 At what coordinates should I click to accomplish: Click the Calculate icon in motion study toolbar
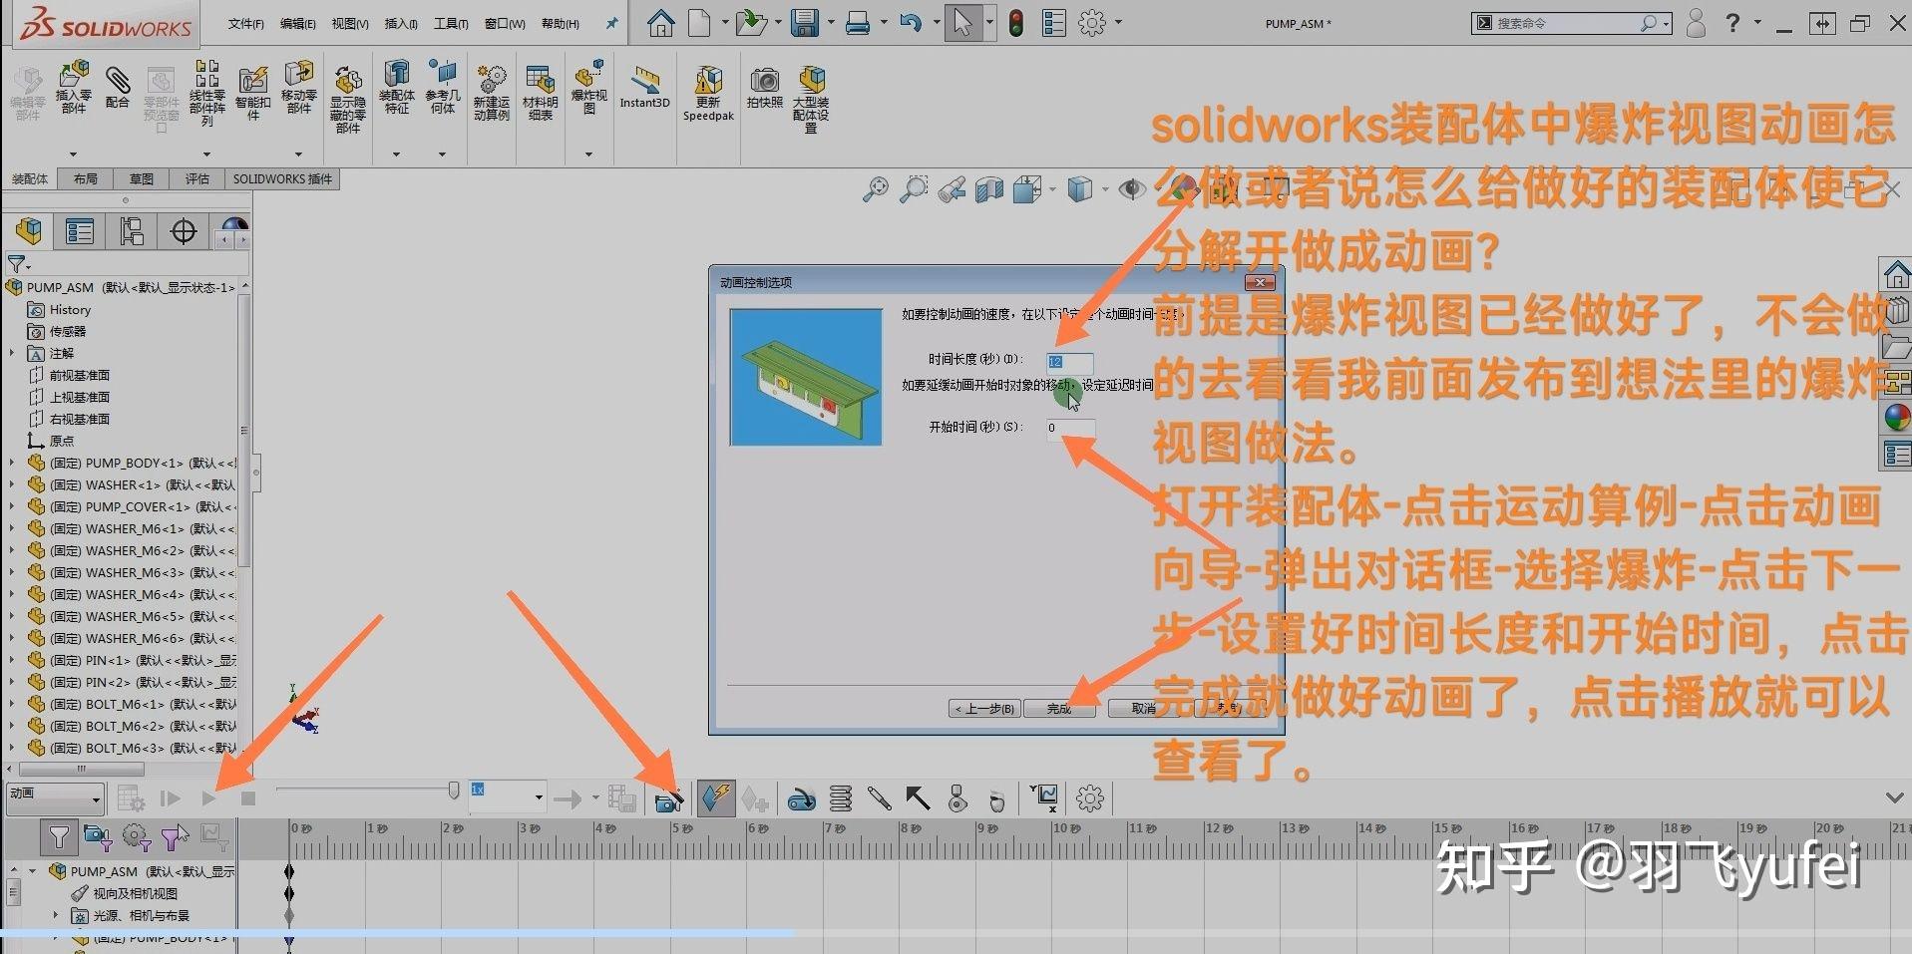tap(132, 798)
